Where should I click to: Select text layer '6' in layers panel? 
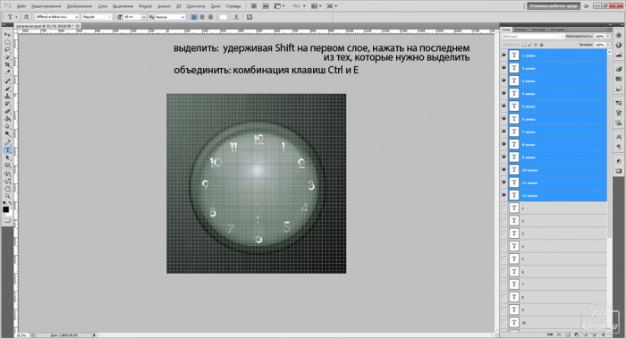(557, 272)
